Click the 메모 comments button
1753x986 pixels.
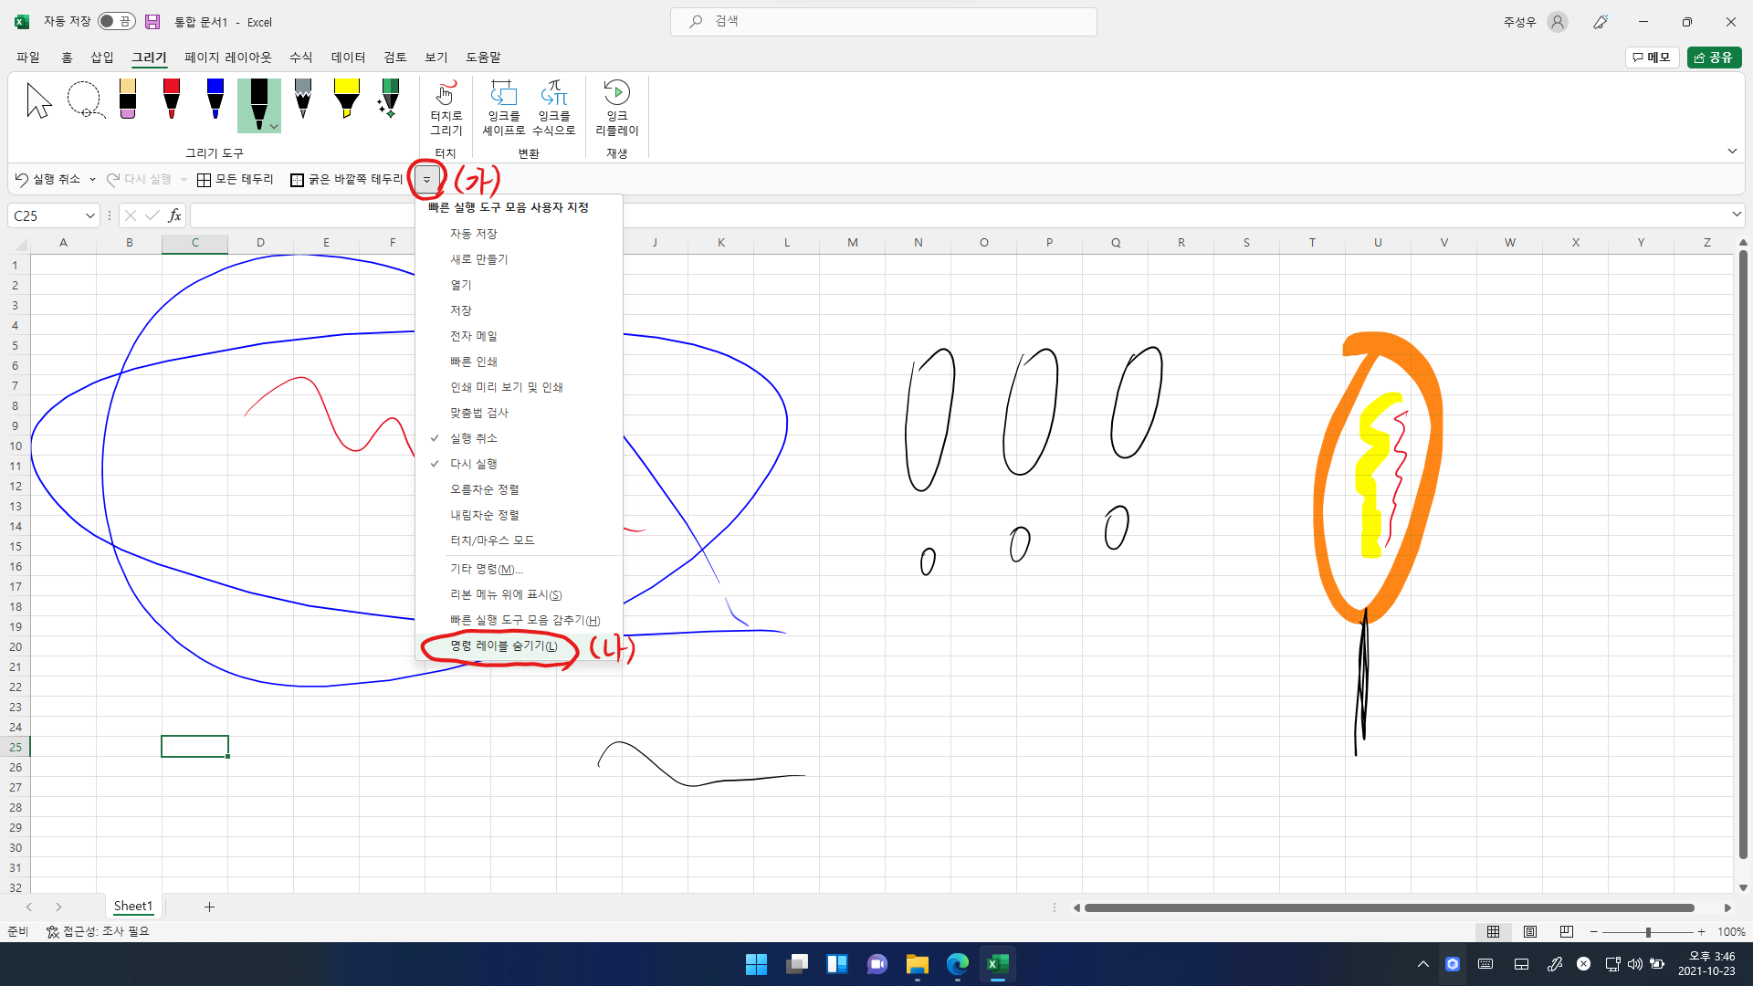pyautogui.click(x=1652, y=57)
